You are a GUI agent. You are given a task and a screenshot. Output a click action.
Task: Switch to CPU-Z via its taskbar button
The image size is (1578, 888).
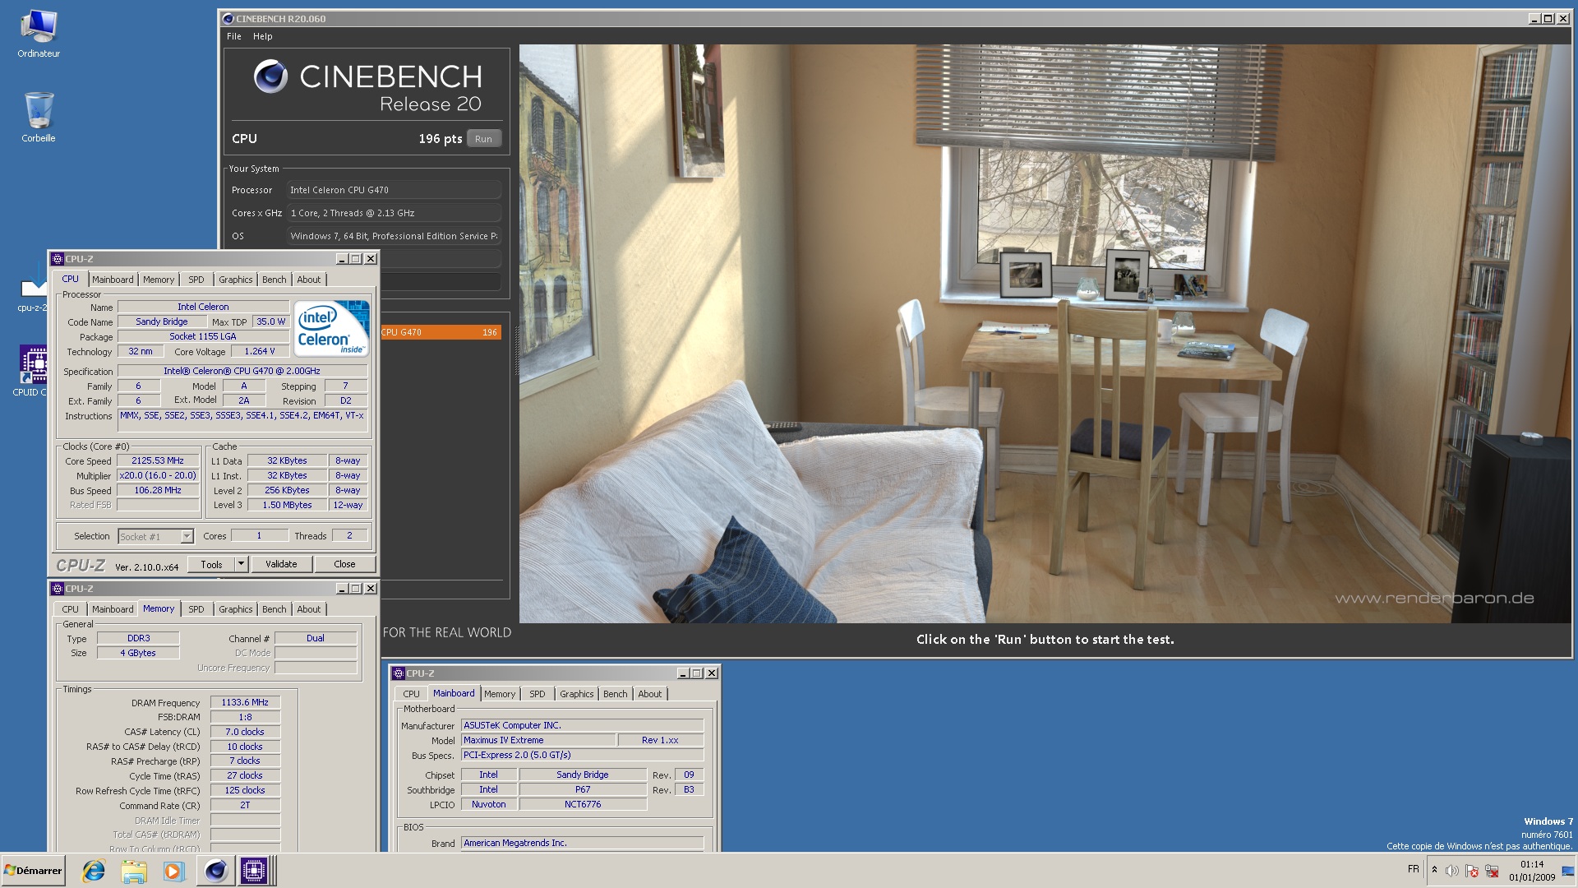pyautogui.click(x=254, y=871)
